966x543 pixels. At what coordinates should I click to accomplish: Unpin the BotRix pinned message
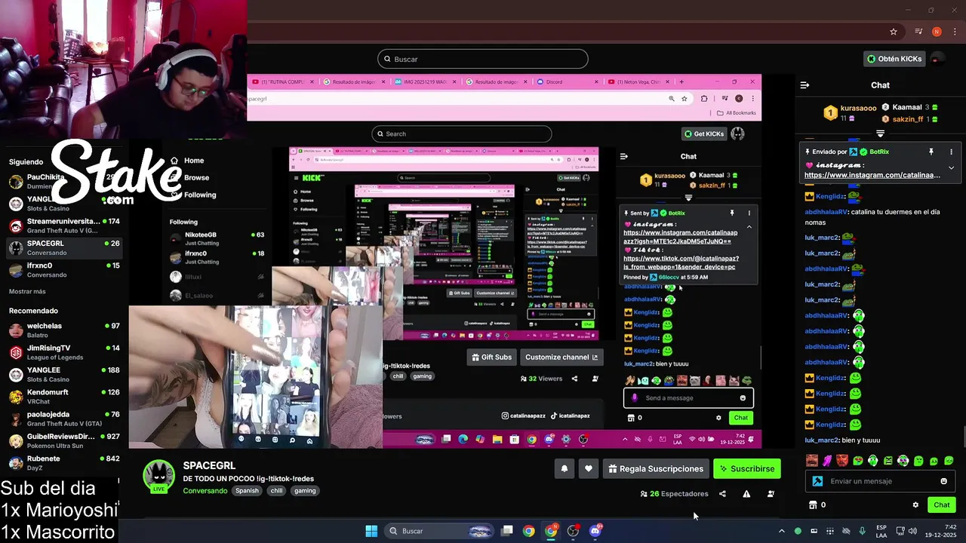tap(931, 152)
